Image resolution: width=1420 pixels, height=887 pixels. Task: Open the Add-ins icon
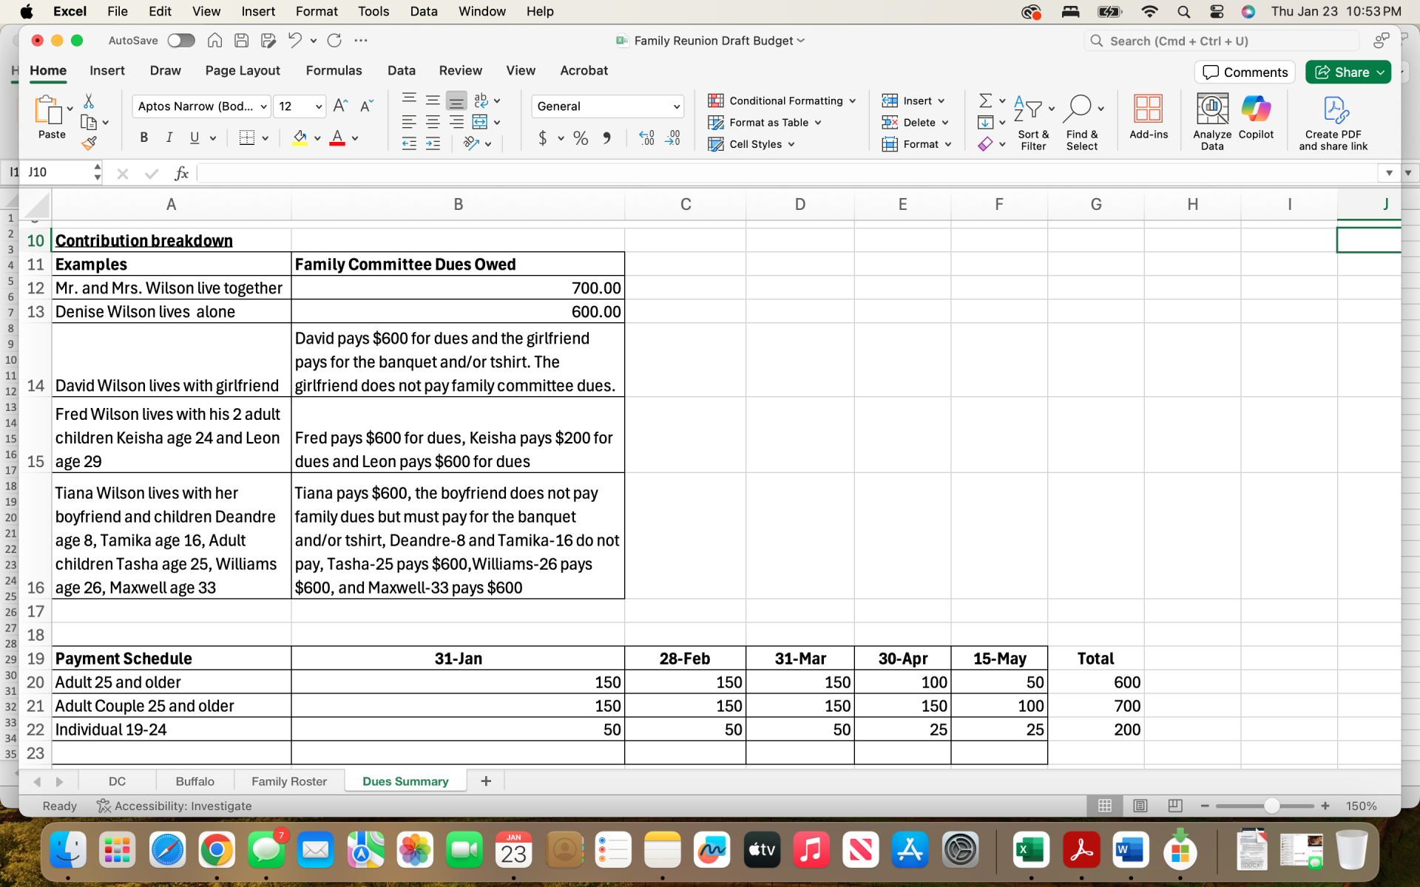tap(1149, 117)
